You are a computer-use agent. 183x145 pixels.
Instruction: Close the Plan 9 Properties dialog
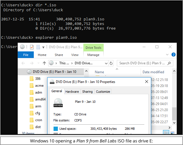(x=146, y=82)
